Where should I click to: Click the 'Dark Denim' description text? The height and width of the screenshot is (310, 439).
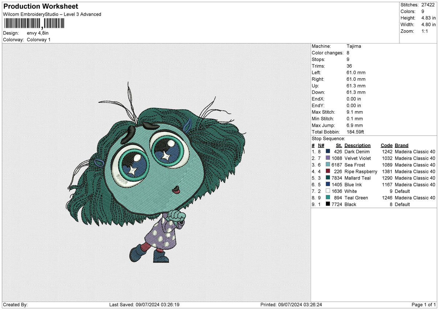(357, 151)
